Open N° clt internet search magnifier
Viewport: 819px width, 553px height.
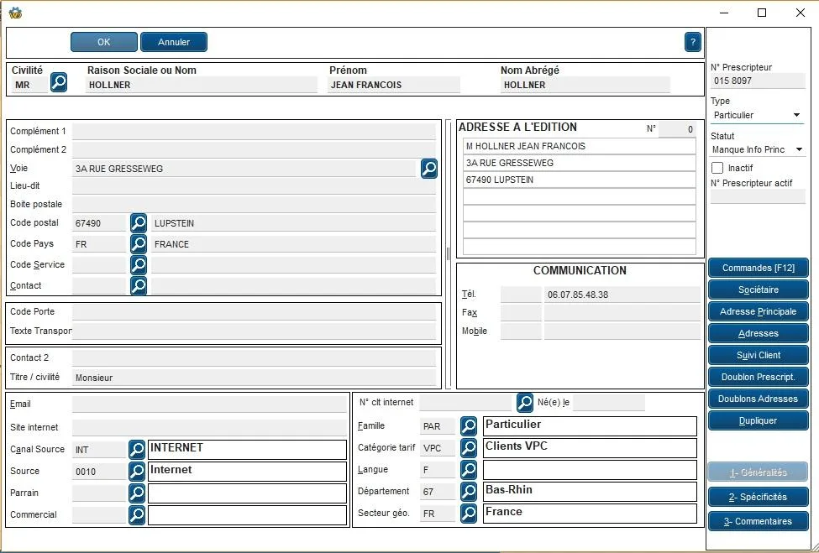[x=525, y=402]
